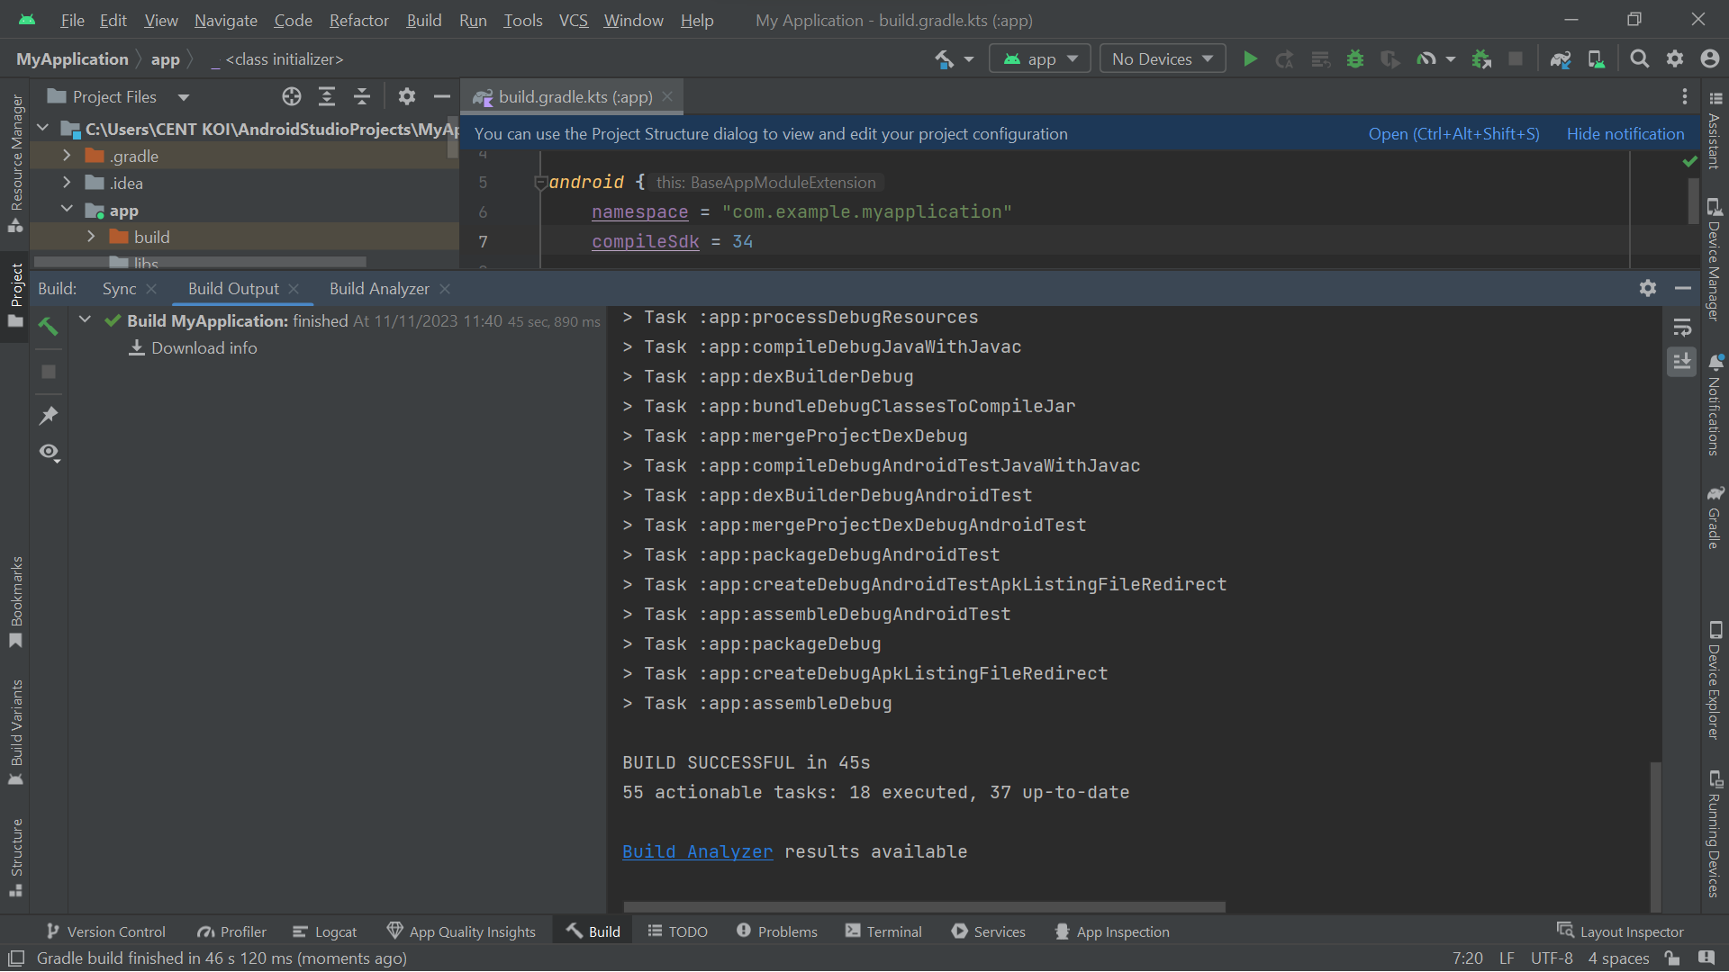Toggle the Bookmarks side panel
This screenshot has width=1729, height=972.
[16, 602]
